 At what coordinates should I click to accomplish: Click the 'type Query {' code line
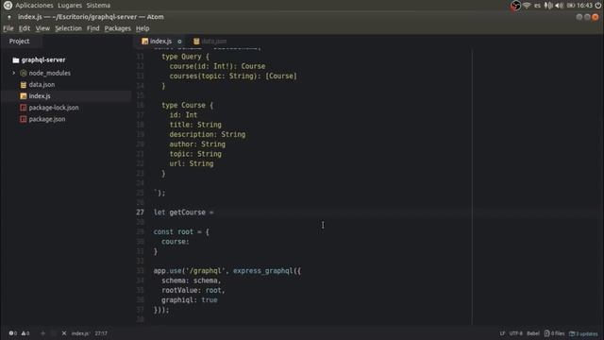tap(185, 57)
